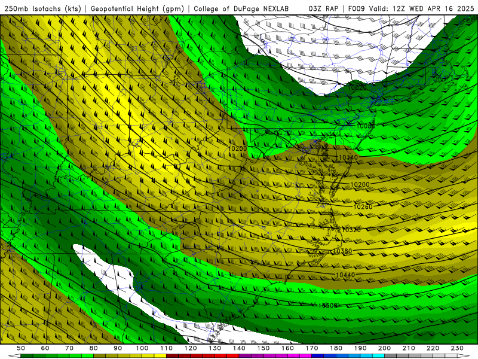Pick the darkest blue swatch on the color scale

(x=318, y=356)
